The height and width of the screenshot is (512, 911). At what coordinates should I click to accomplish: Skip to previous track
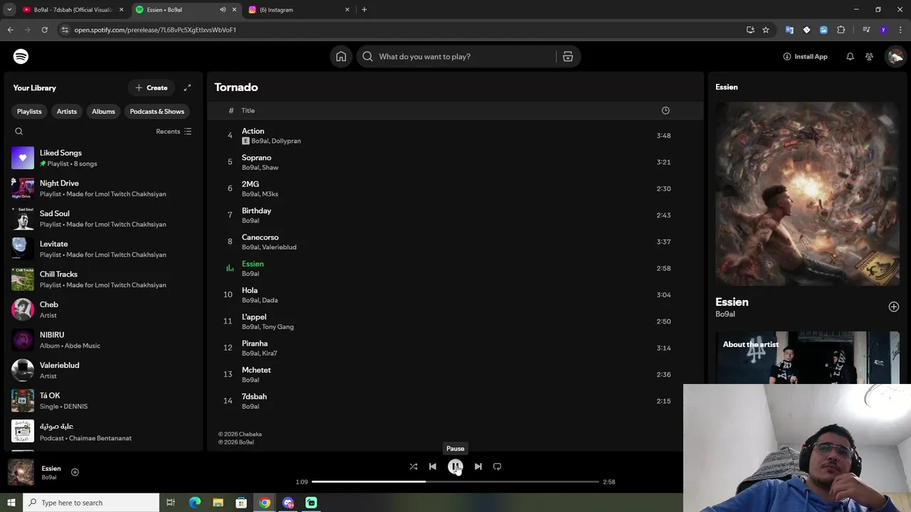click(x=433, y=466)
